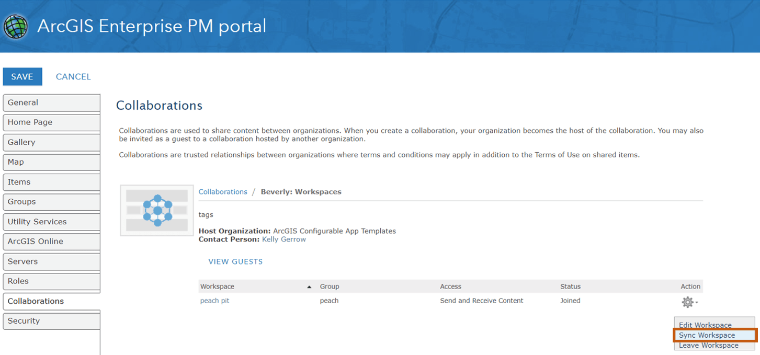760x355 pixels.
Task: Click the ArcGIS globe logo icon
Action: pyautogui.click(x=16, y=27)
